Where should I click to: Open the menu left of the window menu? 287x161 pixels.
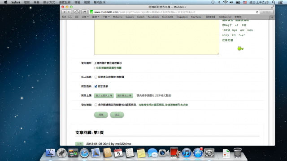point(77,2)
